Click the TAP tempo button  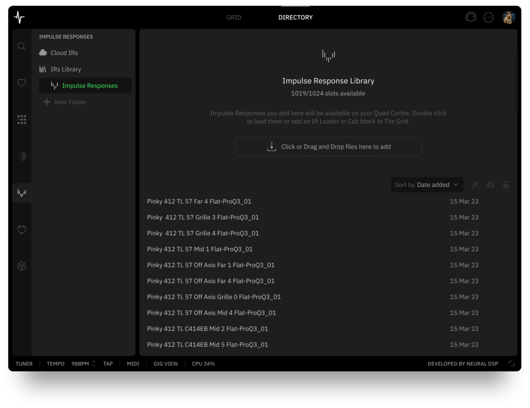click(x=108, y=364)
